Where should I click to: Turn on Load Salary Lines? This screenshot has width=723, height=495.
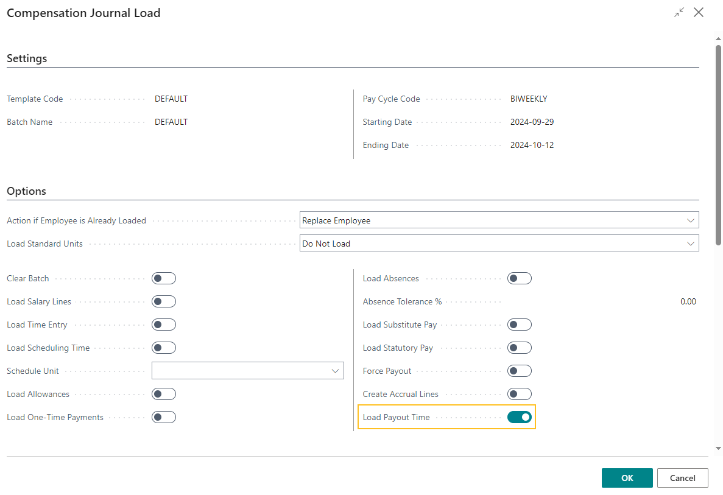pos(163,301)
